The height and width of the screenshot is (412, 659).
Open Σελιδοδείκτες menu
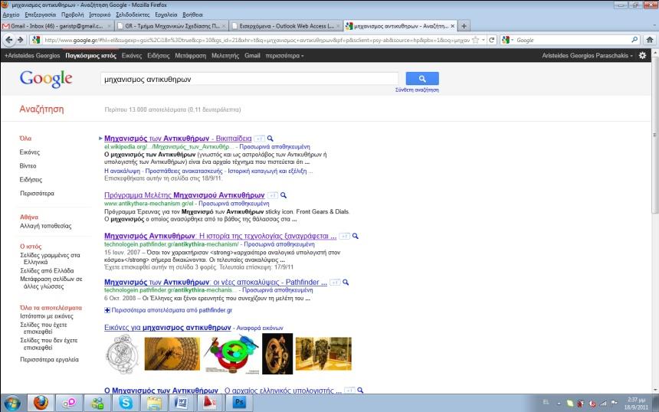(133, 15)
